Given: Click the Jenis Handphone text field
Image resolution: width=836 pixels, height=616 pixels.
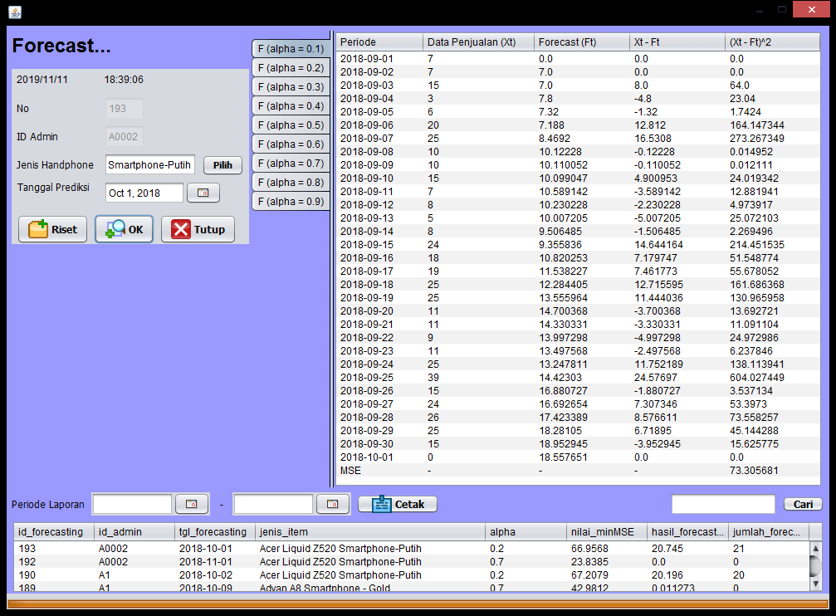Looking at the screenshot, I should click(150, 165).
